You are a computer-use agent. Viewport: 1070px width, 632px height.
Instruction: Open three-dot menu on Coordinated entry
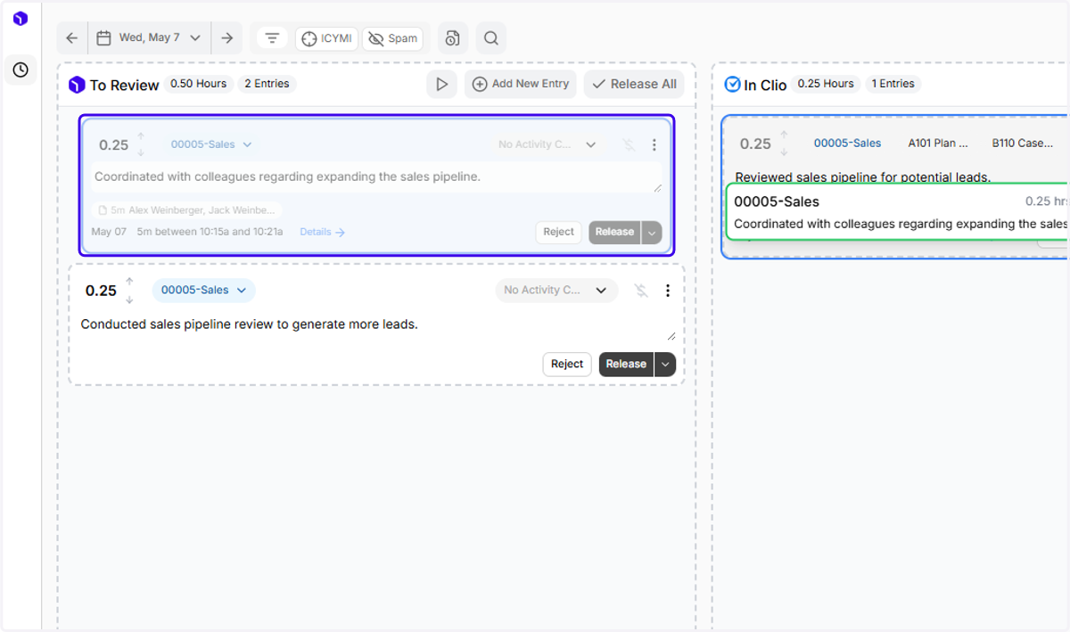pos(654,144)
